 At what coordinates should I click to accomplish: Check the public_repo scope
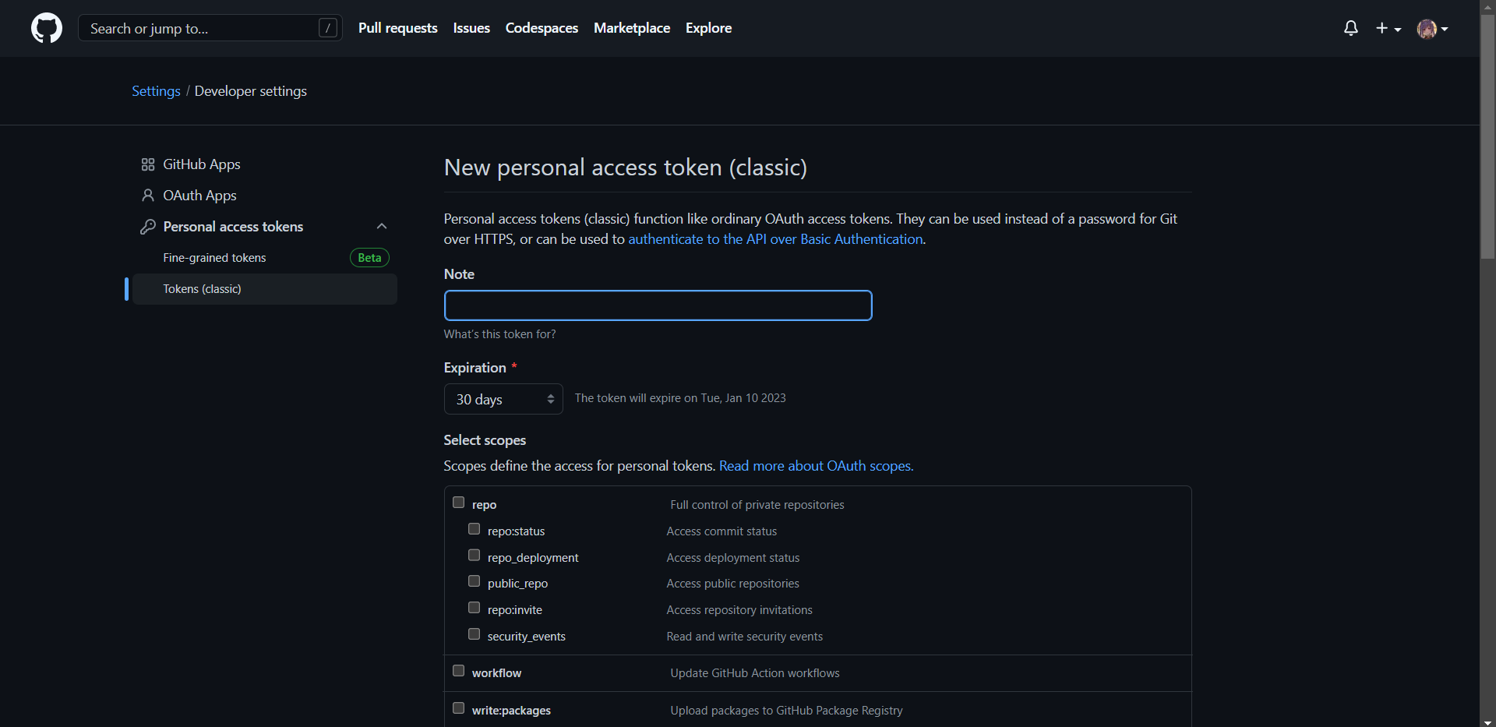click(474, 581)
